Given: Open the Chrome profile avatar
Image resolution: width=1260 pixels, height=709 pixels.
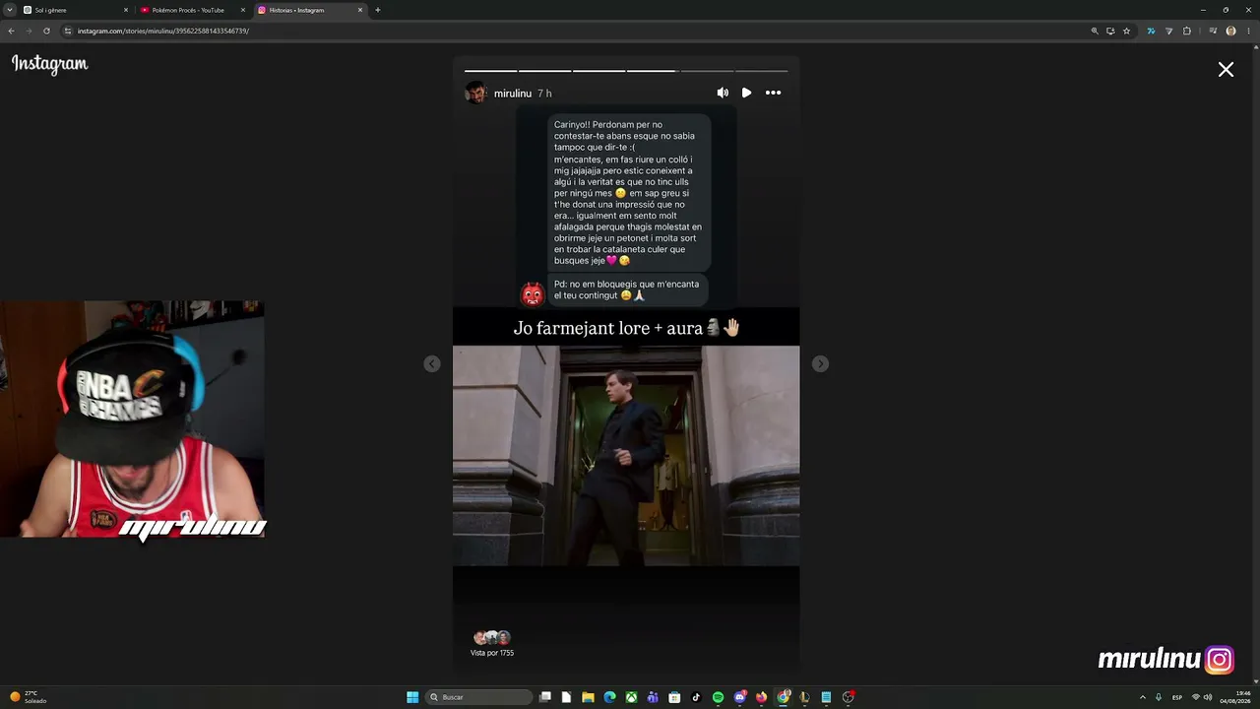Looking at the screenshot, I should tap(1230, 31).
